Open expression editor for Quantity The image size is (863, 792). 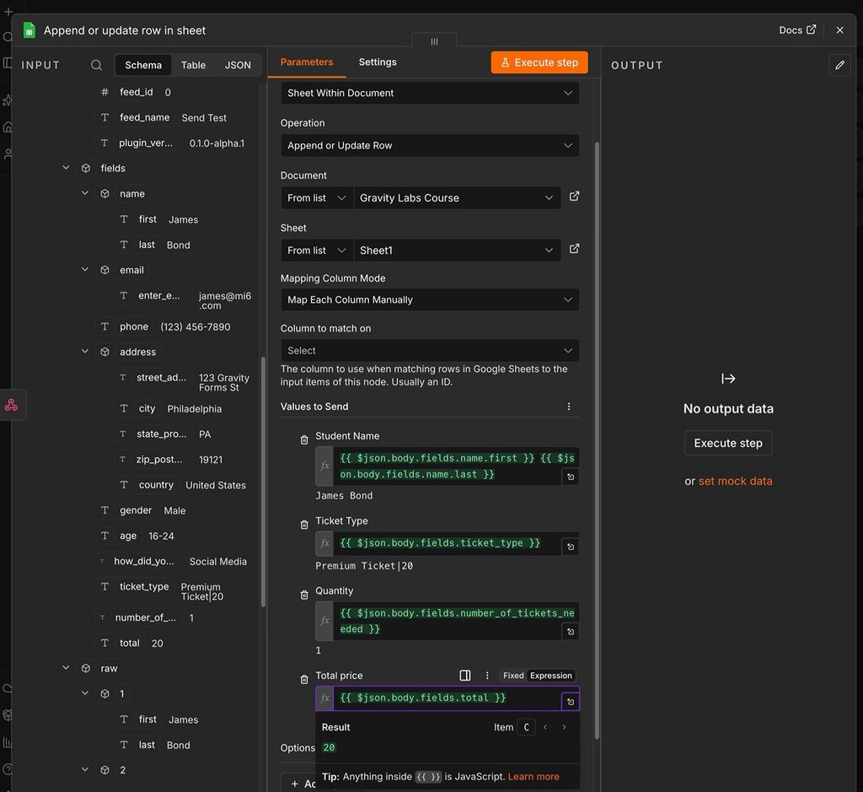571,632
